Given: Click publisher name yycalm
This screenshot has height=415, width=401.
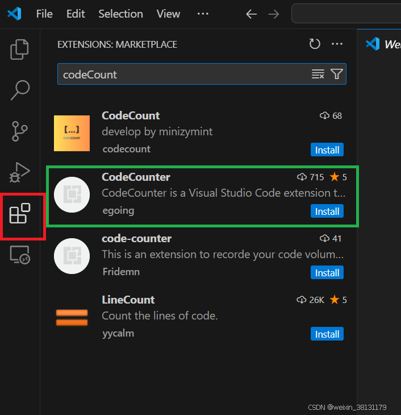Looking at the screenshot, I should (118, 333).
